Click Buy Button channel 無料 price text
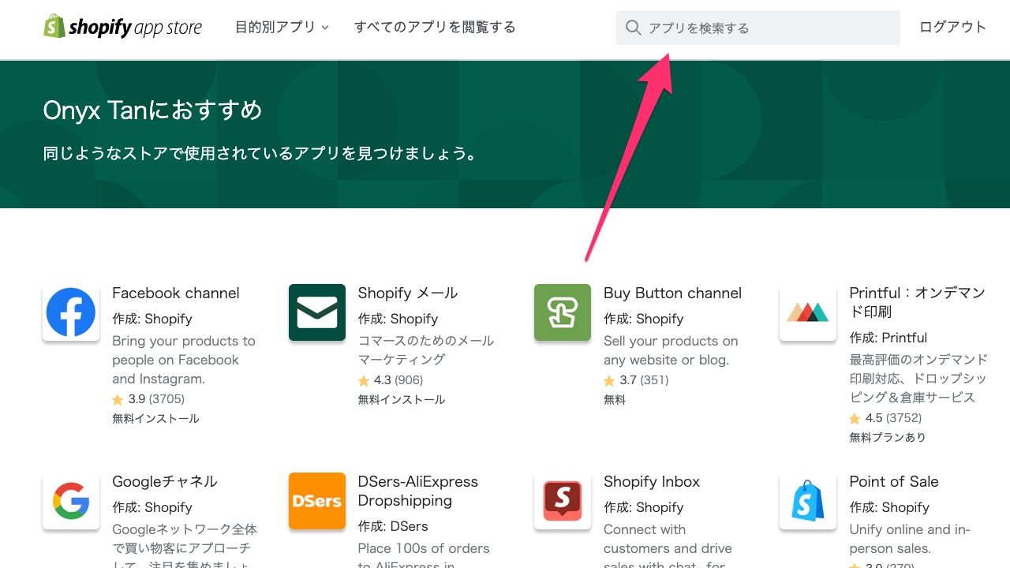 pos(615,400)
